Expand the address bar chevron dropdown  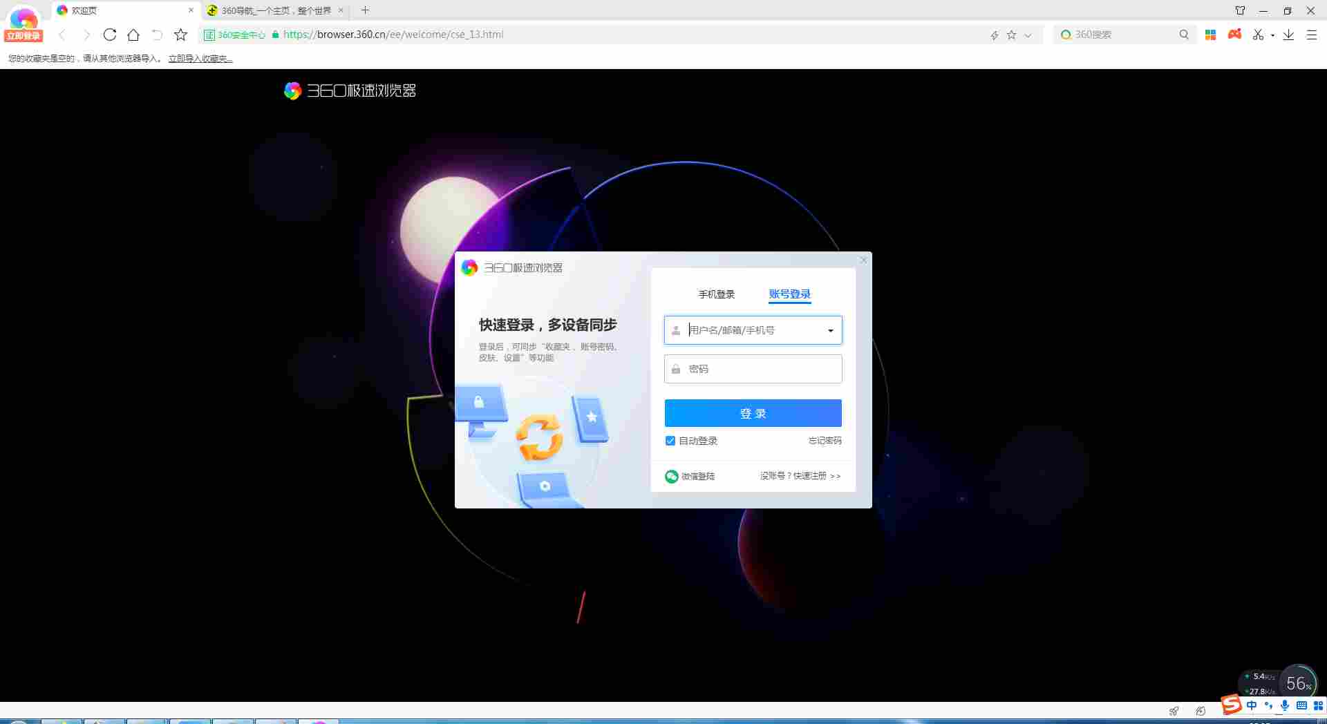[x=1028, y=35]
